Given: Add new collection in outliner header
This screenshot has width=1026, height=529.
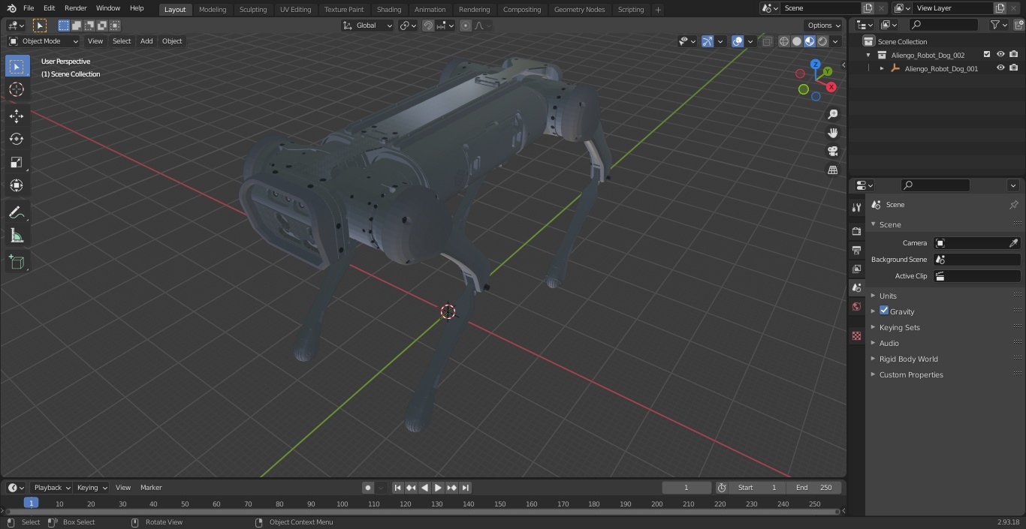Looking at the screenshot, I should pyautogui.click(x=1019, y=25).
